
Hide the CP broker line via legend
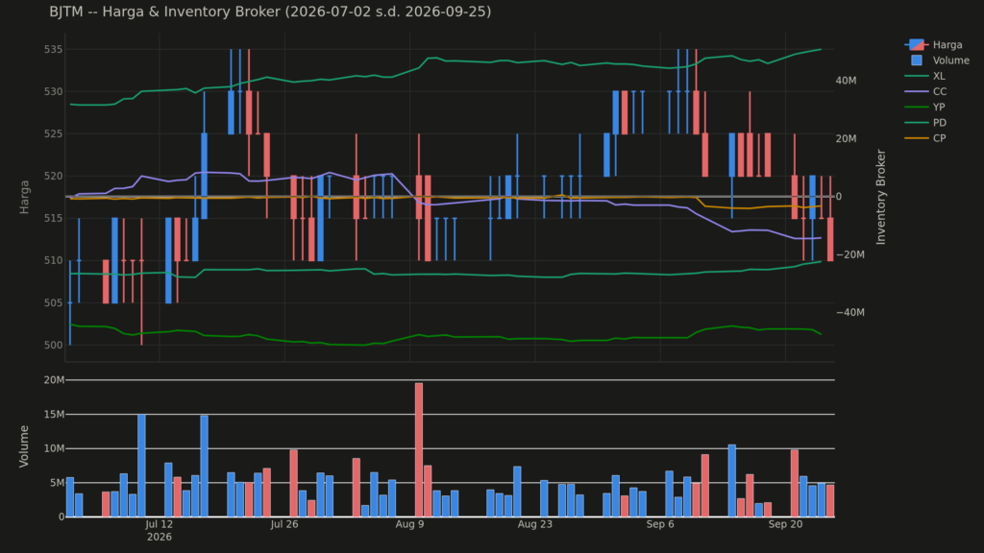925,138
